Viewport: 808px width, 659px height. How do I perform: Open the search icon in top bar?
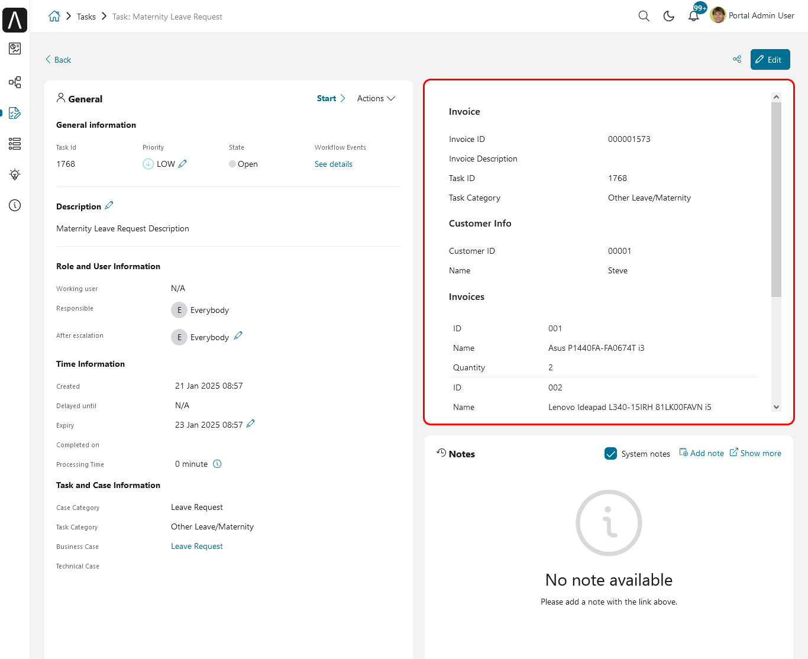644,16
